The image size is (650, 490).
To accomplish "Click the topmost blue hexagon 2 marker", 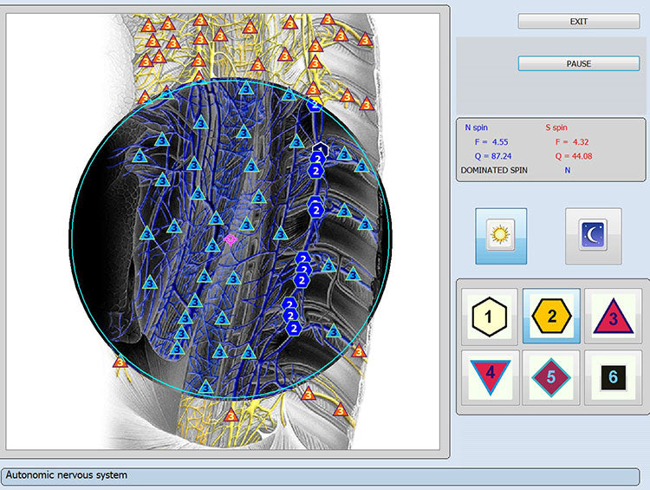I will coord(315,105).
